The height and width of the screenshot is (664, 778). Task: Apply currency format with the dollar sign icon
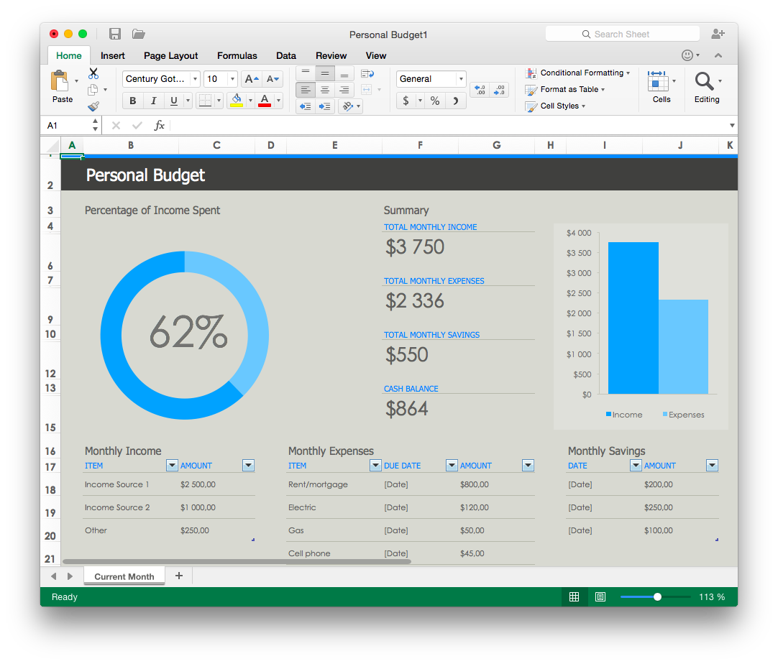[405, 100]
